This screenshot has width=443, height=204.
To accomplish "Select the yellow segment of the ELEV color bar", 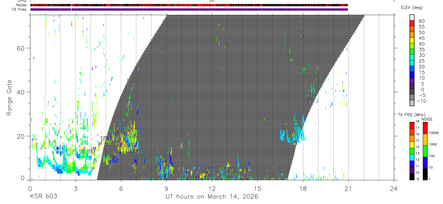I will coord(412,40).
